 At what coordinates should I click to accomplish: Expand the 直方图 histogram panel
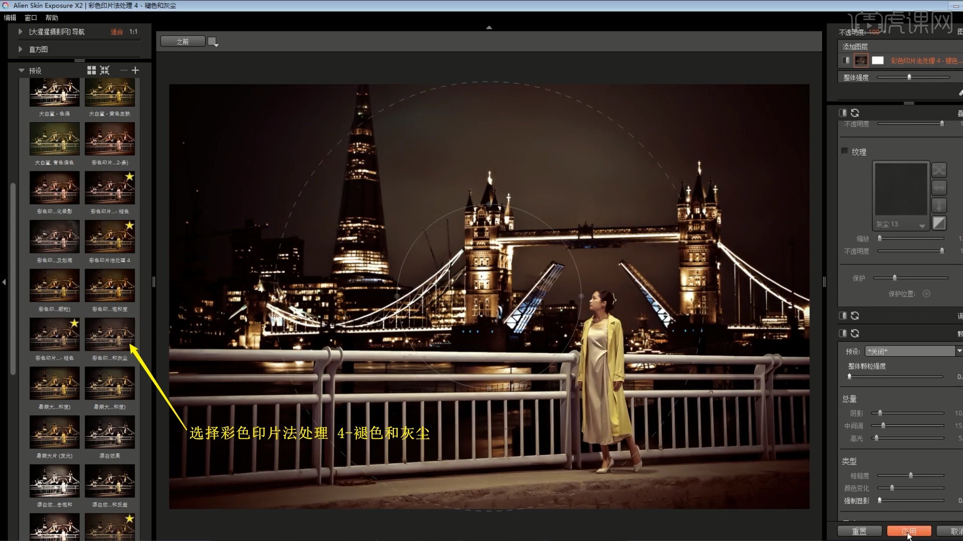point(21,49)
